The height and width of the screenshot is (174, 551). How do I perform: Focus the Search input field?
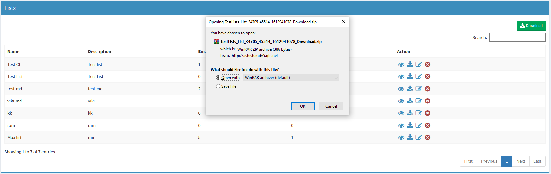point(517,38)
